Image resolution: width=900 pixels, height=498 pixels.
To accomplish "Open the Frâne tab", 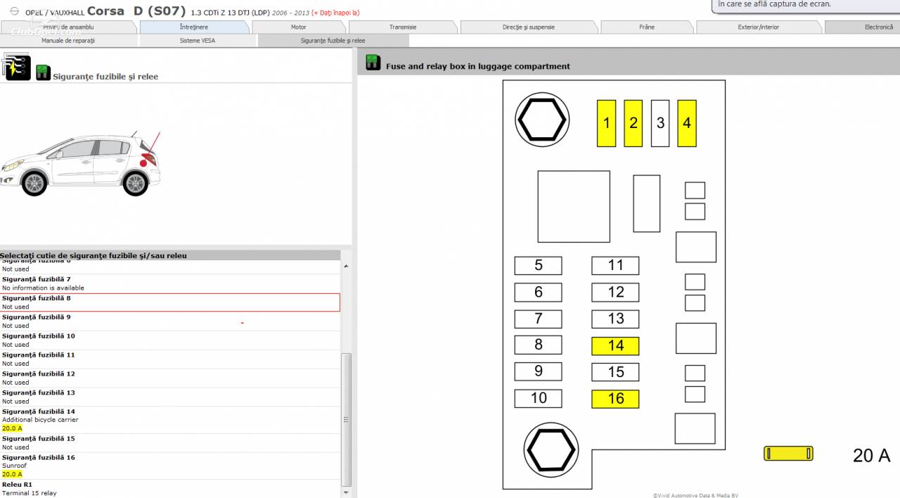I will point(647,27).
